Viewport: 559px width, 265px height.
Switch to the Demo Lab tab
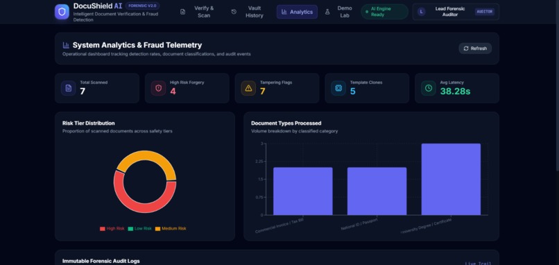339,12
